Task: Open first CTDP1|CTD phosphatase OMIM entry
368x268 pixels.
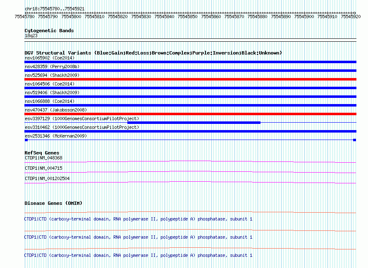Action: pos(138,219)
